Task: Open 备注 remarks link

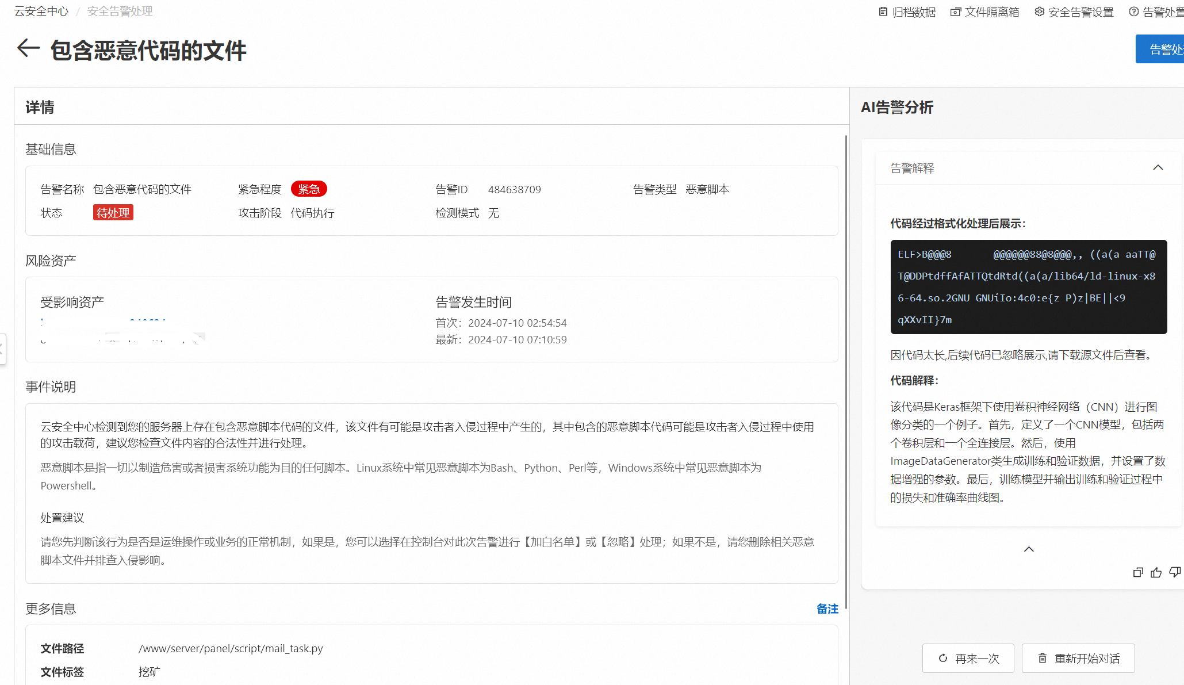Action: (x=827, y=609)
